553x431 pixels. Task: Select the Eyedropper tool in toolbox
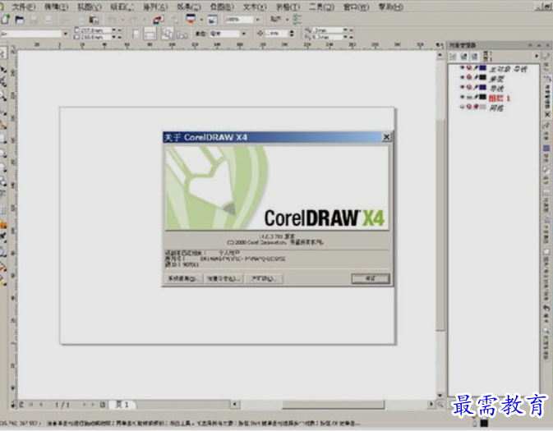click(x=3, y=238)
